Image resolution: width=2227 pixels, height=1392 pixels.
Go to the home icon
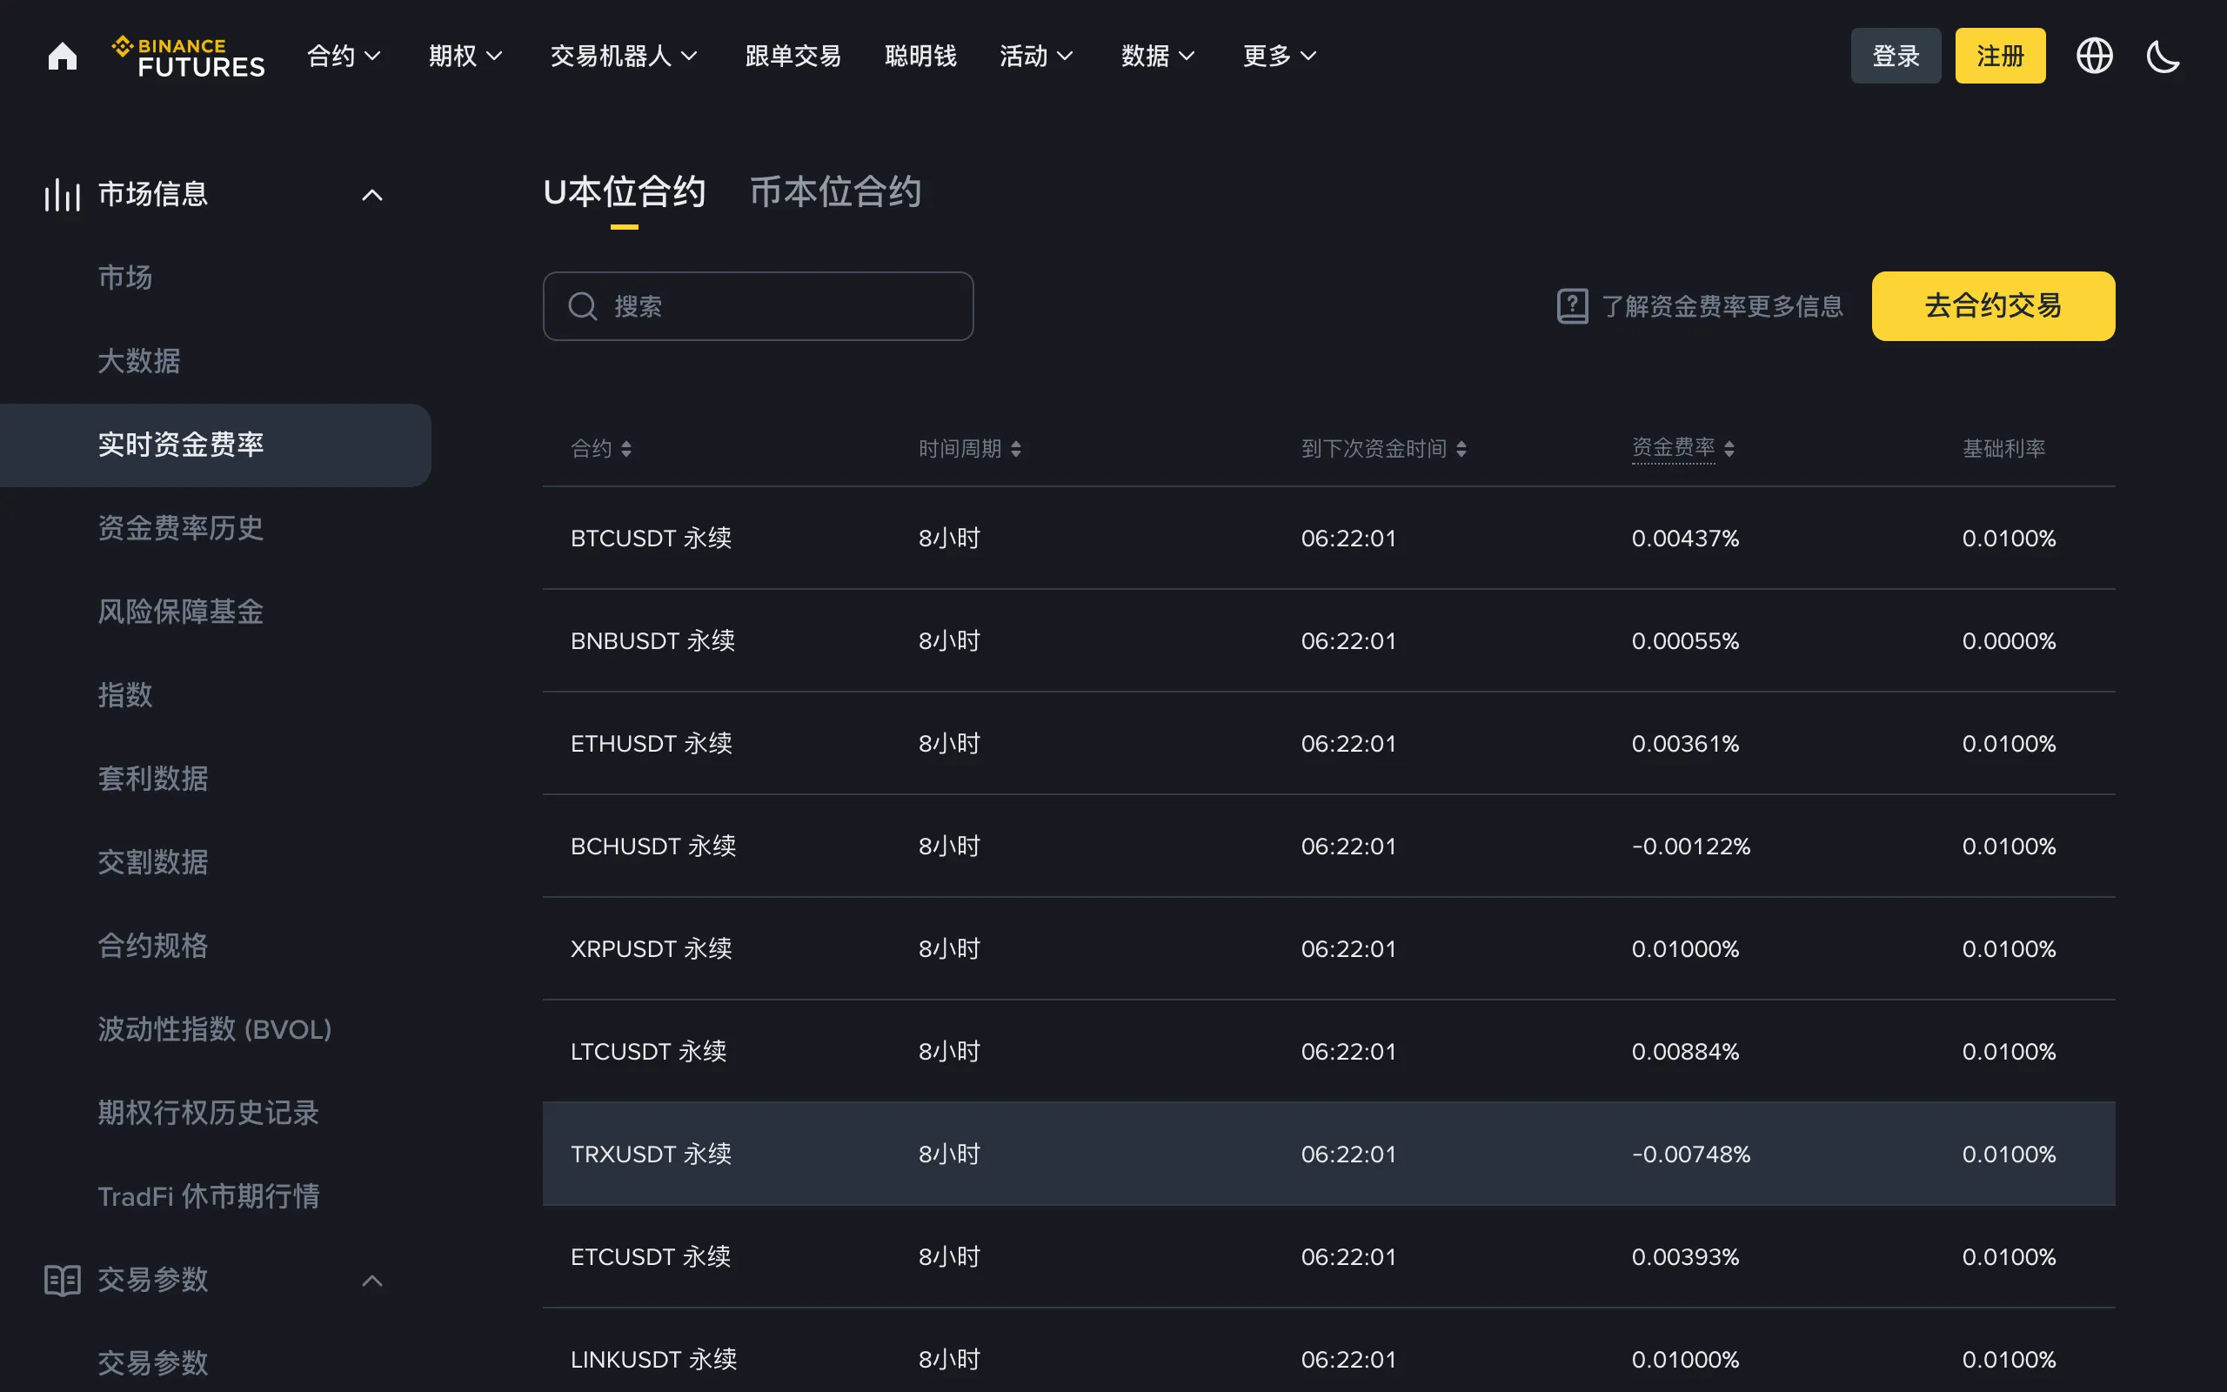click(x=63, y=57)
